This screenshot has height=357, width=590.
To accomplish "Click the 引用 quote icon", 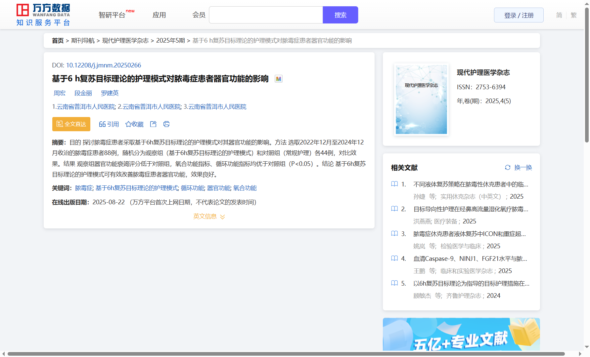I will tap(102, 124).
